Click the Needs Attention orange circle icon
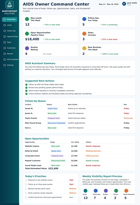 click(126, 191)
